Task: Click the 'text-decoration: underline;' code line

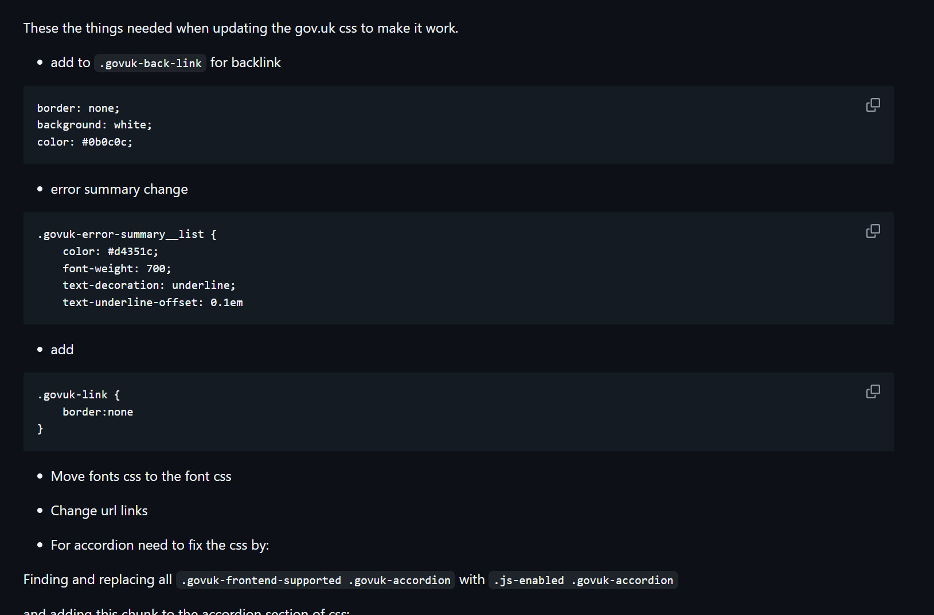Action: 148,285
